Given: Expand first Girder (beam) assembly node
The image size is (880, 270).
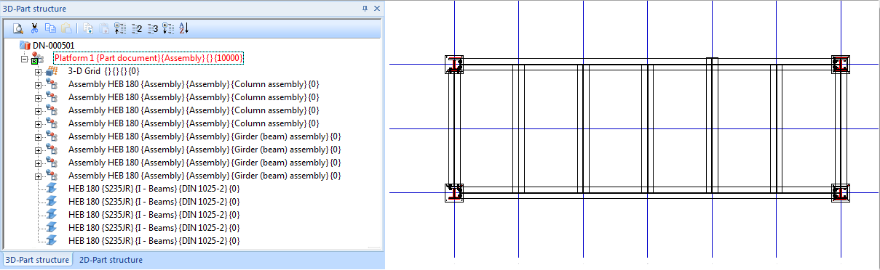Looking at the screenshot, I should 39,136.
